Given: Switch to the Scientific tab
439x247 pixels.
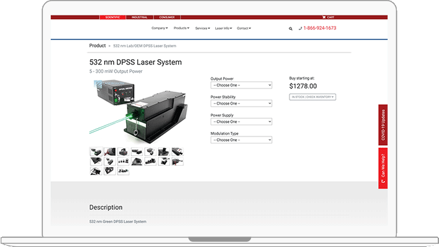Looking at the screenshot, I should click(113, 18).
